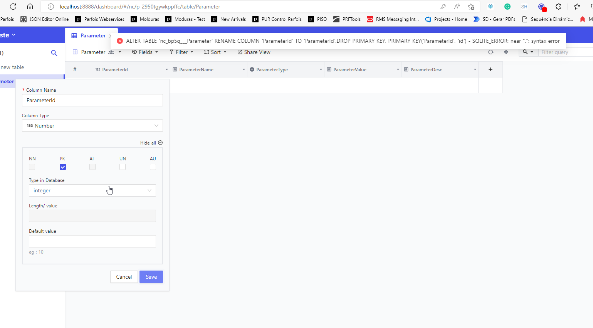This screenshot has width=593, height=328.
Task: Open the PRFTools bookmark
Action: (x=347, y=19)
